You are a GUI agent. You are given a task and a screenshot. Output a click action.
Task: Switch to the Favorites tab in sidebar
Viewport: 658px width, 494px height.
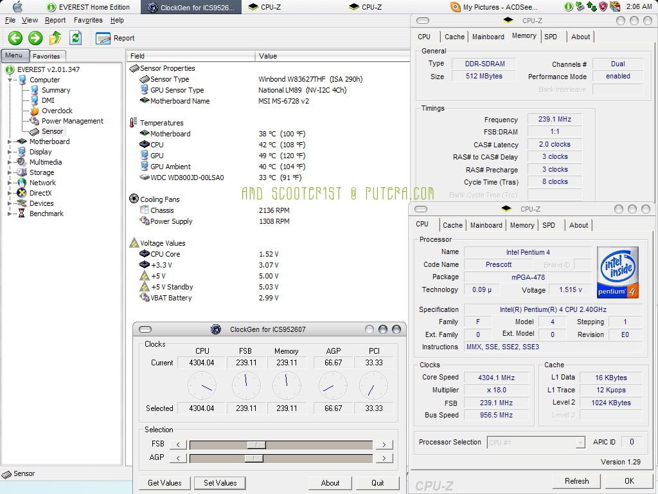pyautogui.click(x=46, y=56)
